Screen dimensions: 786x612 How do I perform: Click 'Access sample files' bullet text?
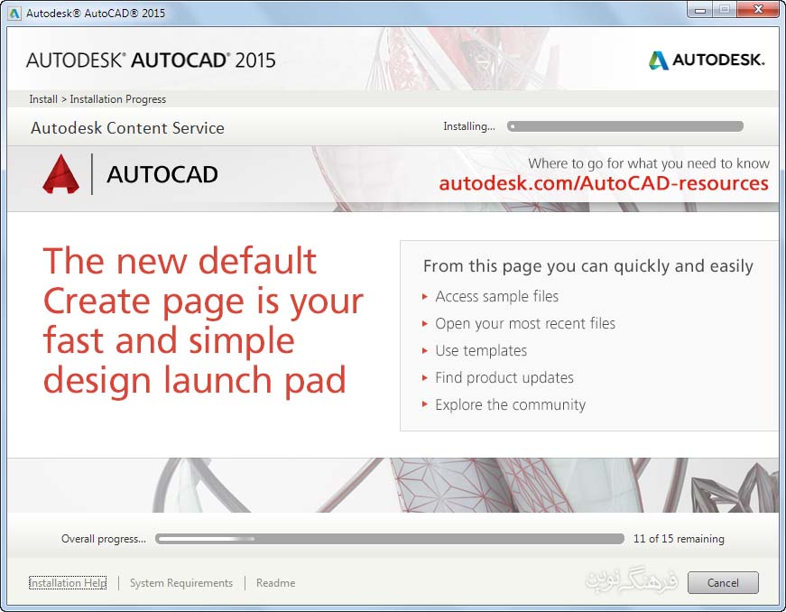tap(496, 296)
